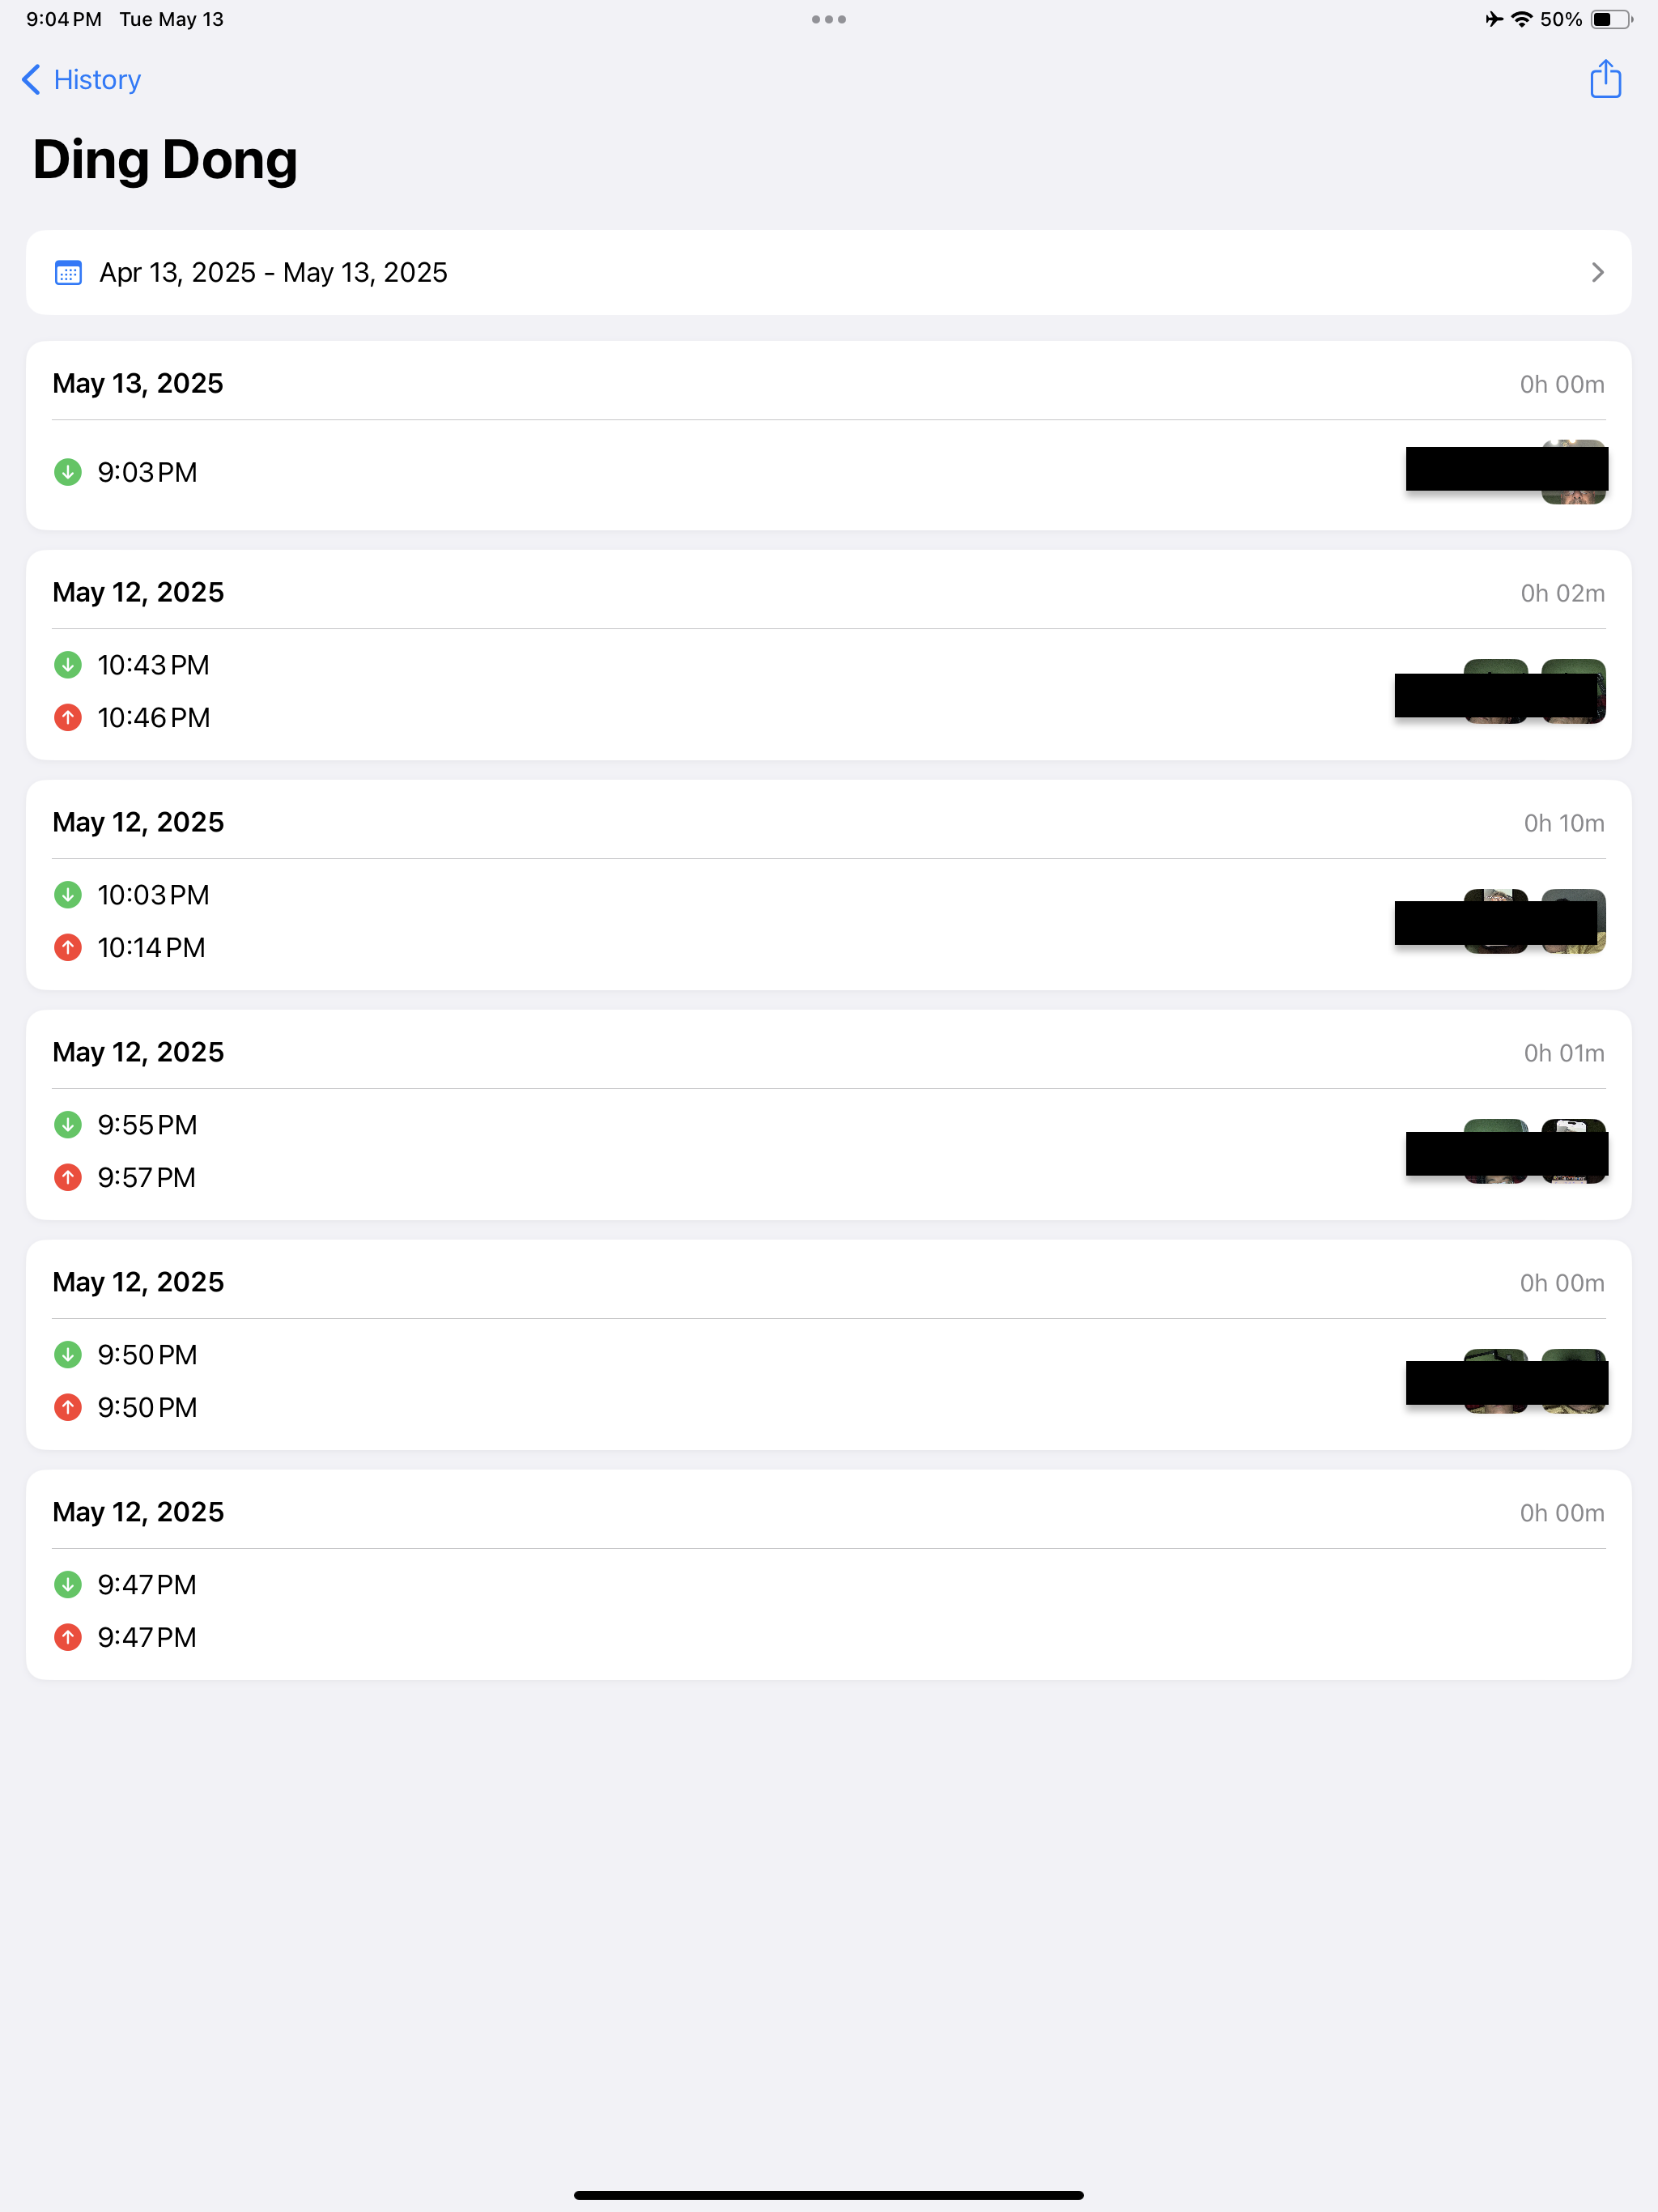Select the 10:14 PM check-out time

point(151,948)
